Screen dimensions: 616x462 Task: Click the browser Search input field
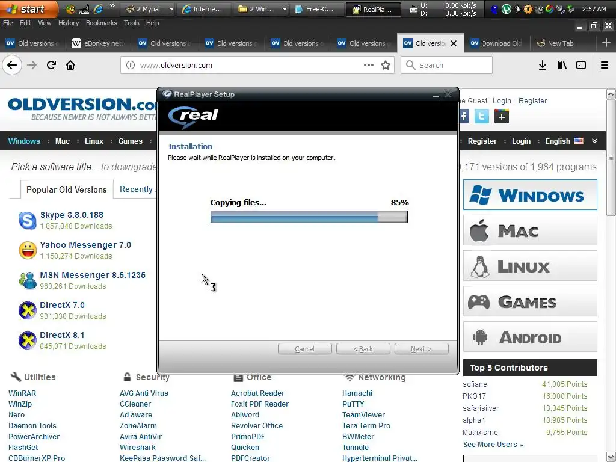point(447,65)
